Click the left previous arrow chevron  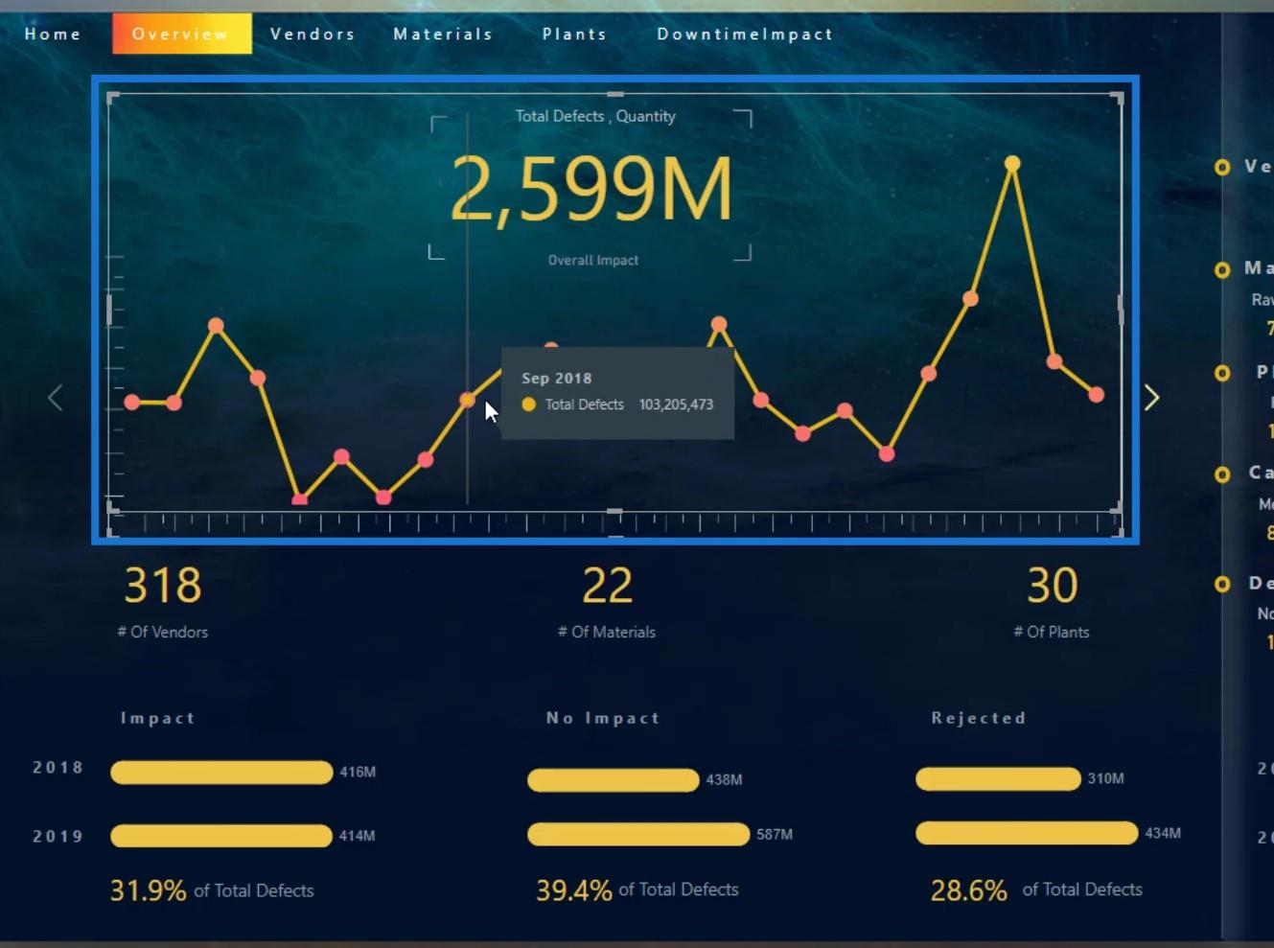[56, 398]
